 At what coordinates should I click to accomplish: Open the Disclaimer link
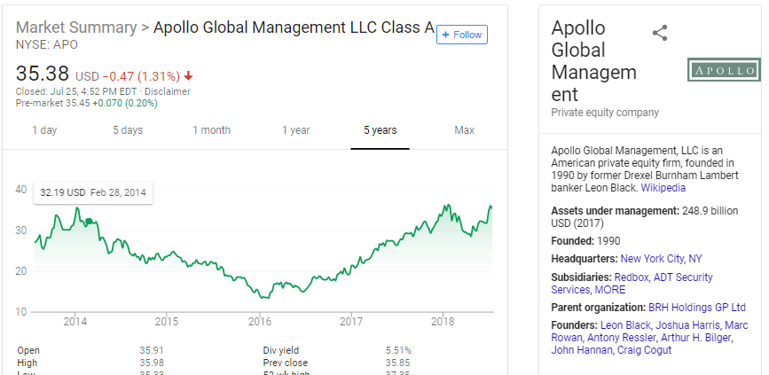(168, 91)
